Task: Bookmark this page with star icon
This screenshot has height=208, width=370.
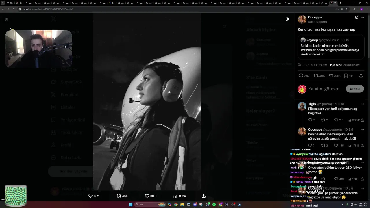Action: (x=347, y=9)
